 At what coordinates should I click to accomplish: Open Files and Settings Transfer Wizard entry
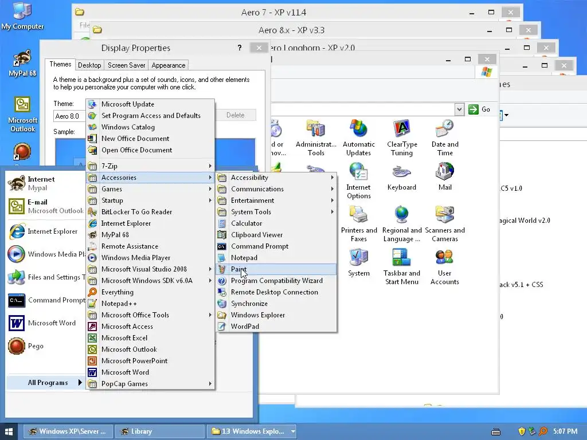(46, 277)
